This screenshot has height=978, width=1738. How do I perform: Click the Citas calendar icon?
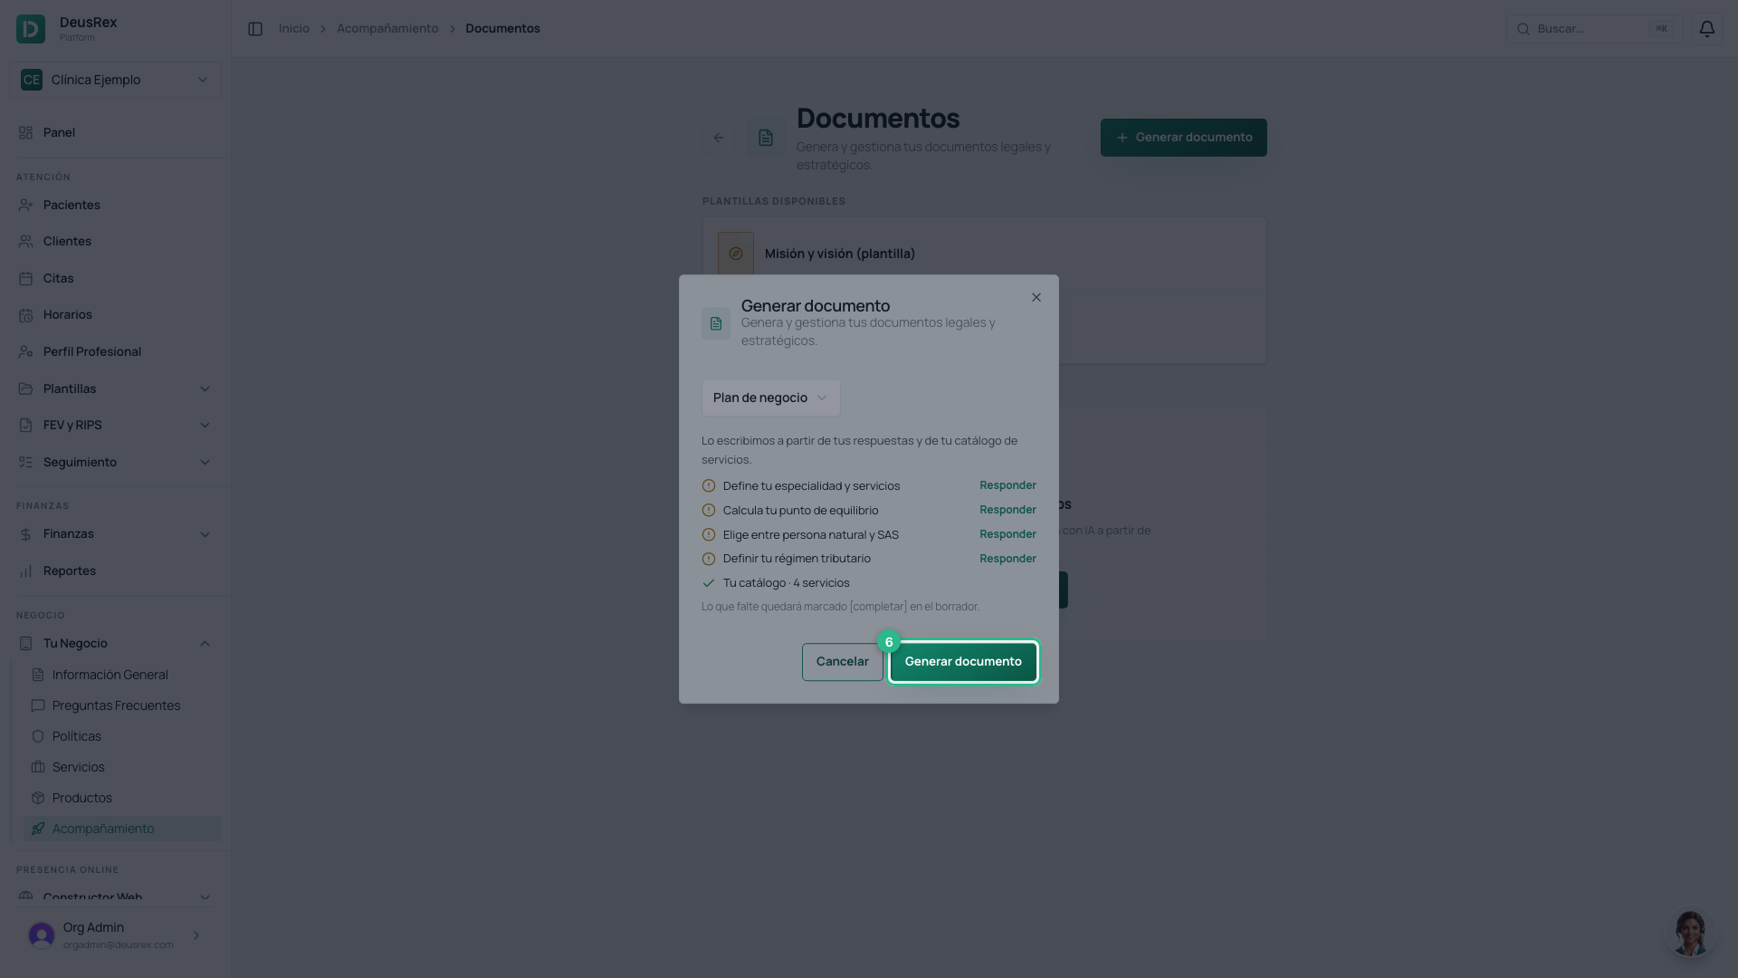(25, 279)
